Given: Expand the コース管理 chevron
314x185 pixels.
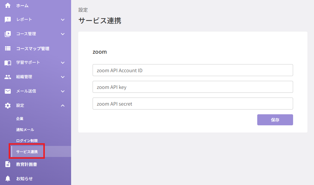Looking at the screenshot, I should click(x=63, y=34).
